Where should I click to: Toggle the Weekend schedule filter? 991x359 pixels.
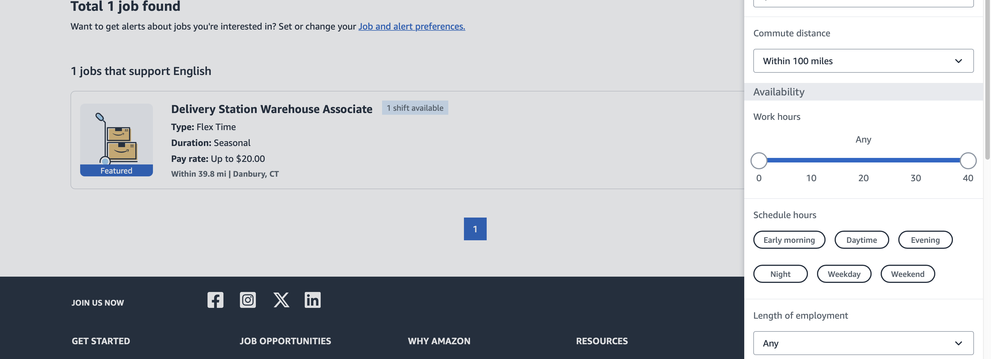pos(907,274)
